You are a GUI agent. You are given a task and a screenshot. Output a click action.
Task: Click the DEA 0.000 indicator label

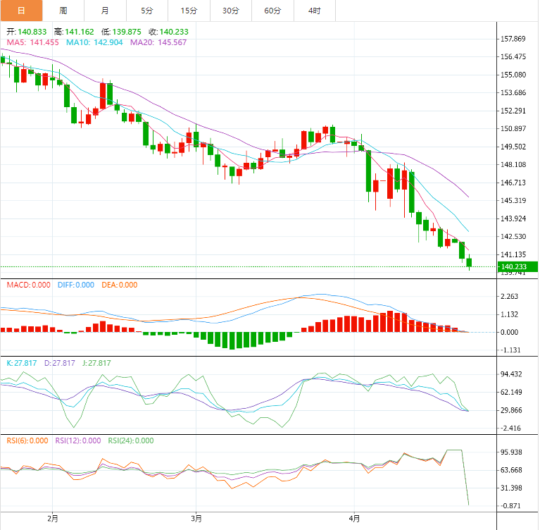(120, 285)
